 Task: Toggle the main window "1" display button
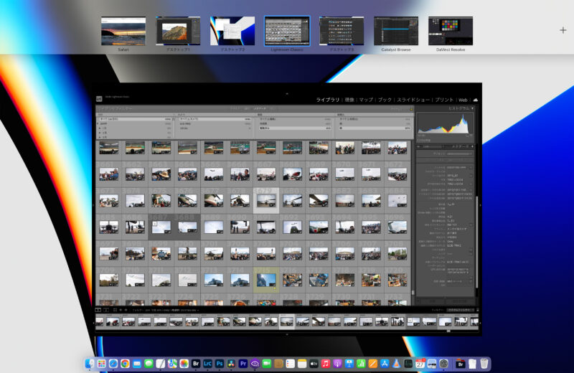pyautogui.click(x=99, y=310)
